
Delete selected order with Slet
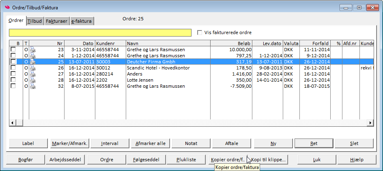click(x=354, y=144)
